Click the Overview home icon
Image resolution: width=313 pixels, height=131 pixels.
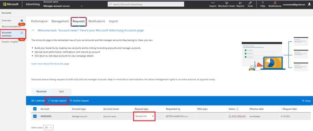[22, 20]
